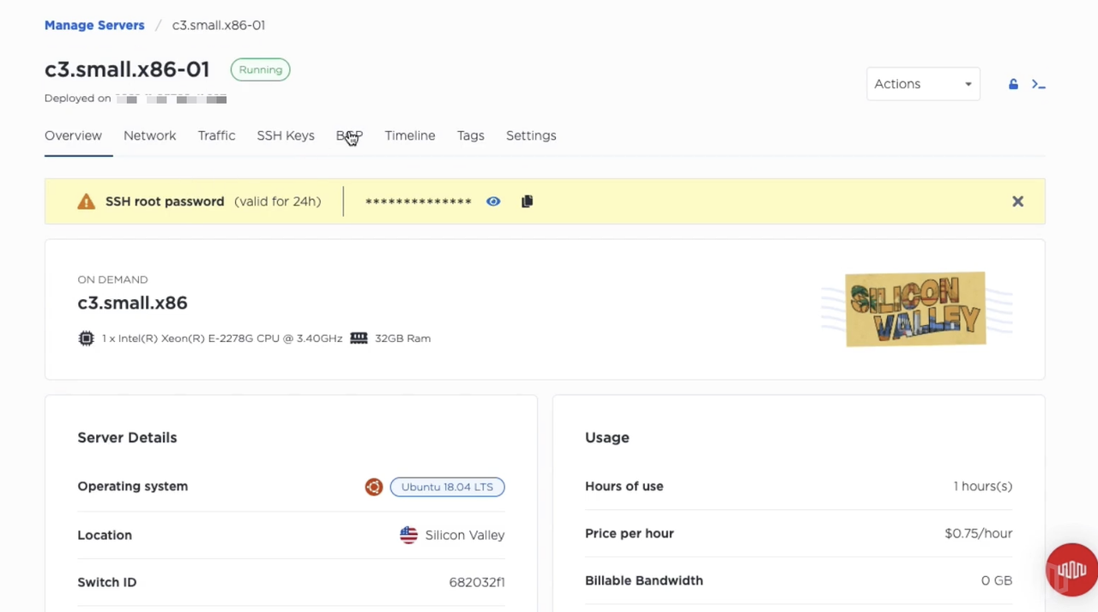This screenshot has height=612, width=1098.
Task: Go back to Manage Servers
Action: [x=94, y=25]
